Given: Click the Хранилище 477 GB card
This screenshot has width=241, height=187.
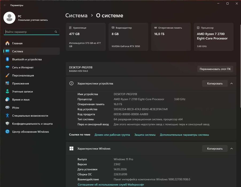Looking at the screenshot, I should click(x=86, y=37).
